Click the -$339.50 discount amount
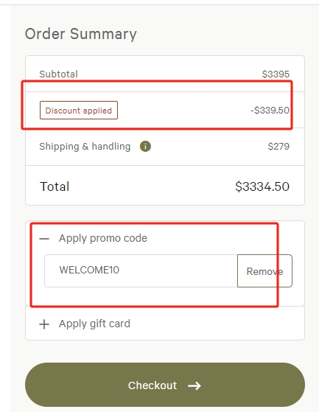 [270, 111]
